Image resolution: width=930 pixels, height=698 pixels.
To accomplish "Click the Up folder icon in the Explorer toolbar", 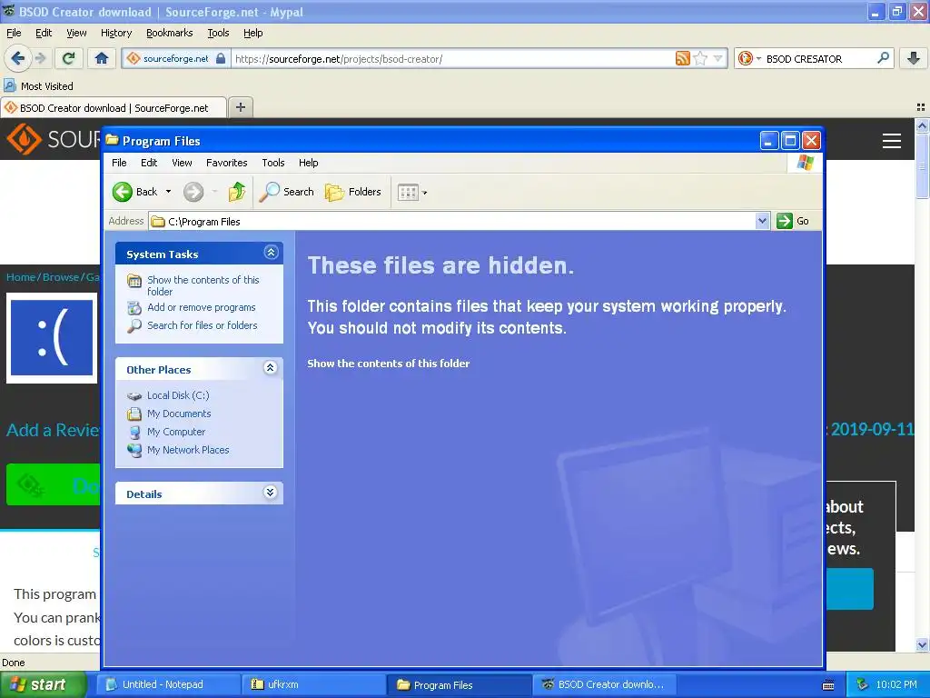I will coord(237,192).
